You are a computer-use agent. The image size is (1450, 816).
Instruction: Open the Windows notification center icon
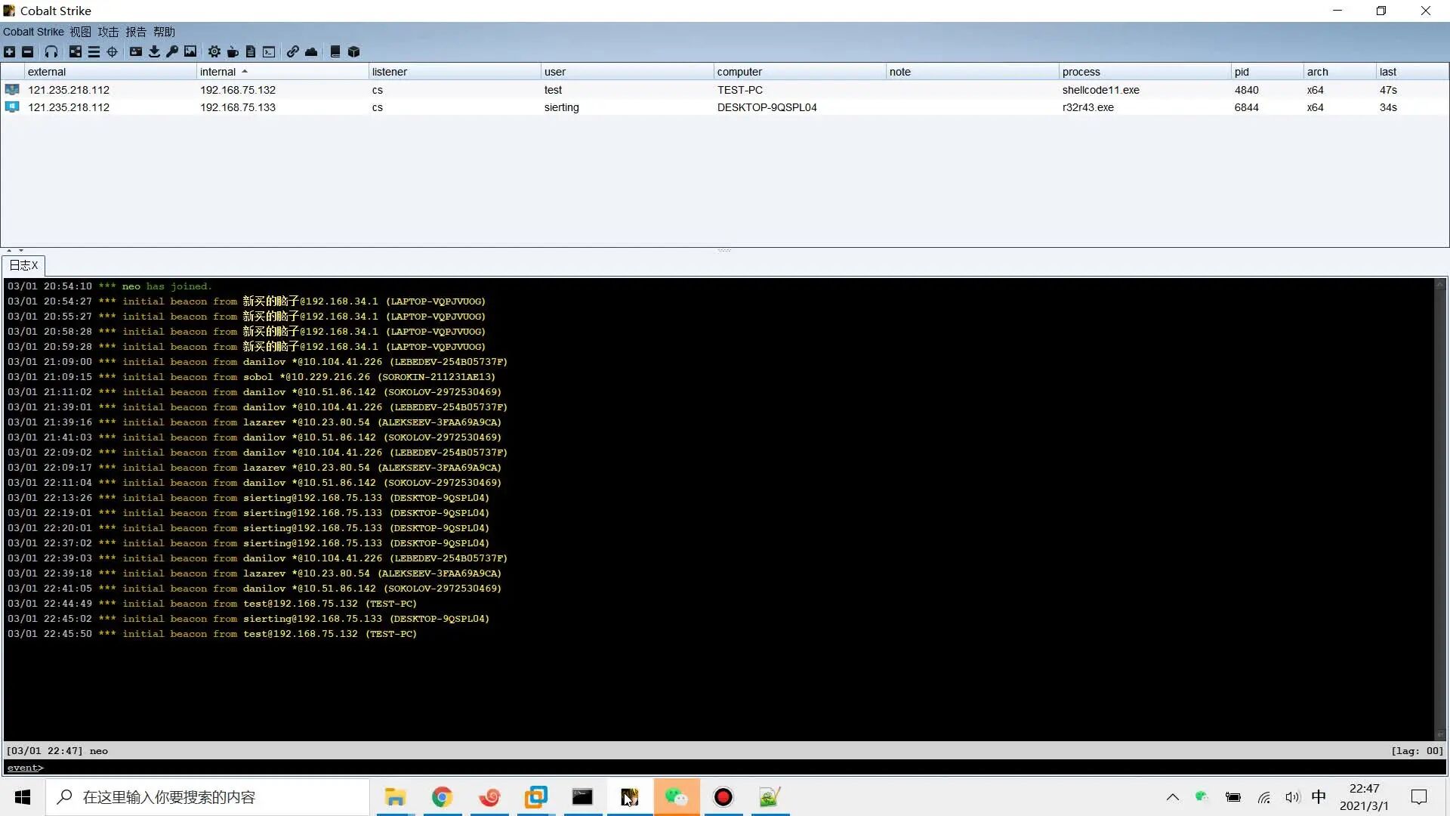[x=1419, y=797]
